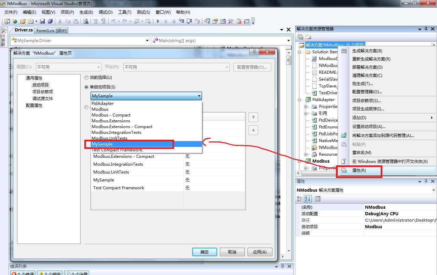
Task: Click Alphabetical sort icon in Properties panel
Action: [x=308, y=198]
